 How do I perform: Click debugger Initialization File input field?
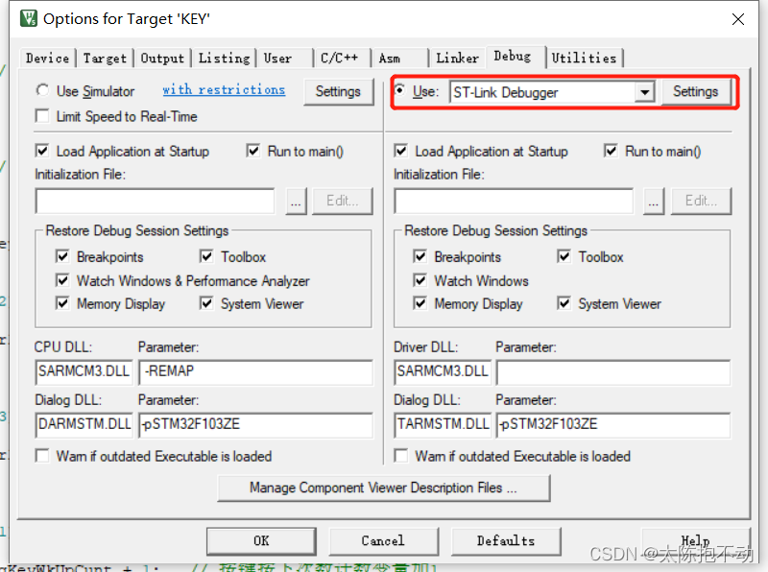pos(514,201)
